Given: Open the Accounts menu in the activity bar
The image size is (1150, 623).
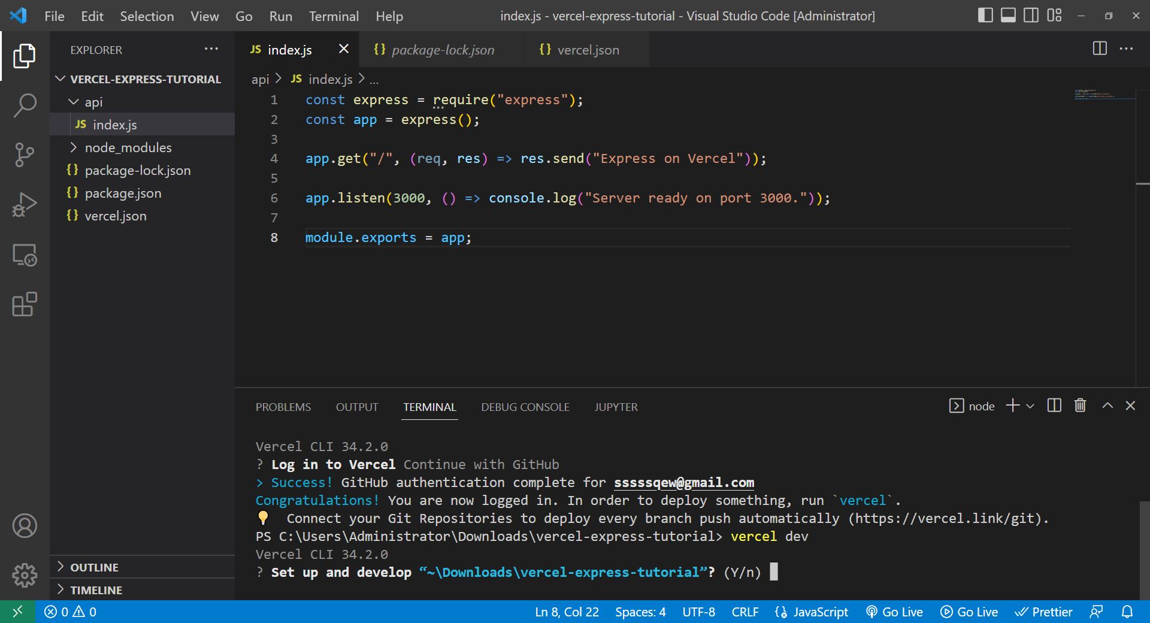Looking at the screenshot, I should (x=25, y=526).
